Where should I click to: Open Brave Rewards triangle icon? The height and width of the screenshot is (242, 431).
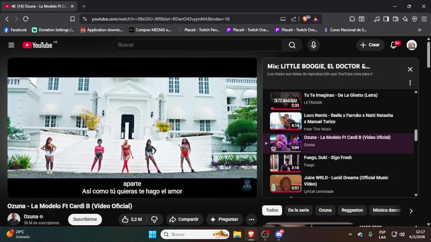(x=316, y=19)
